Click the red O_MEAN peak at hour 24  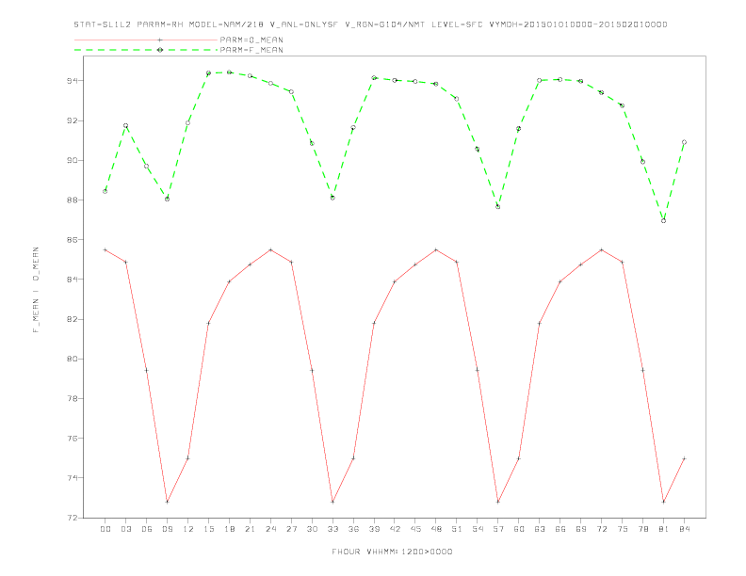[270, 249]
